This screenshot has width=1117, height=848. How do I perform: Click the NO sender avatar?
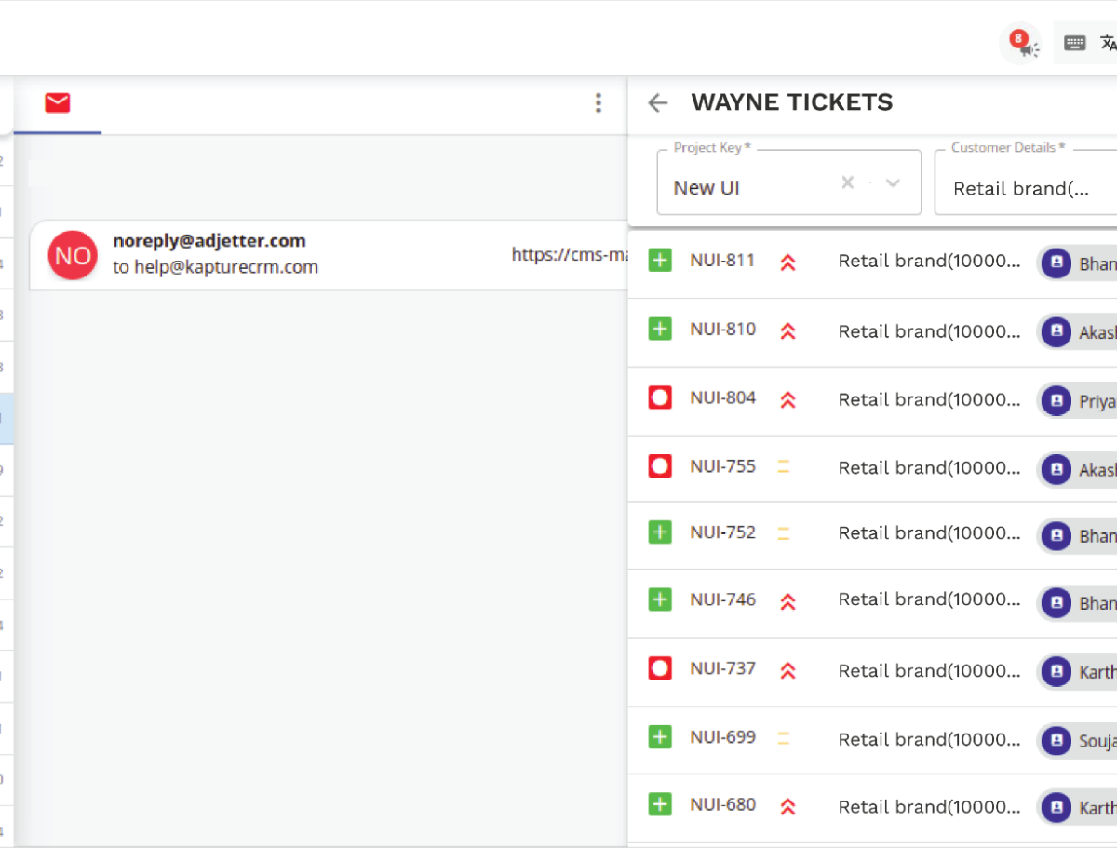(73, 255)
